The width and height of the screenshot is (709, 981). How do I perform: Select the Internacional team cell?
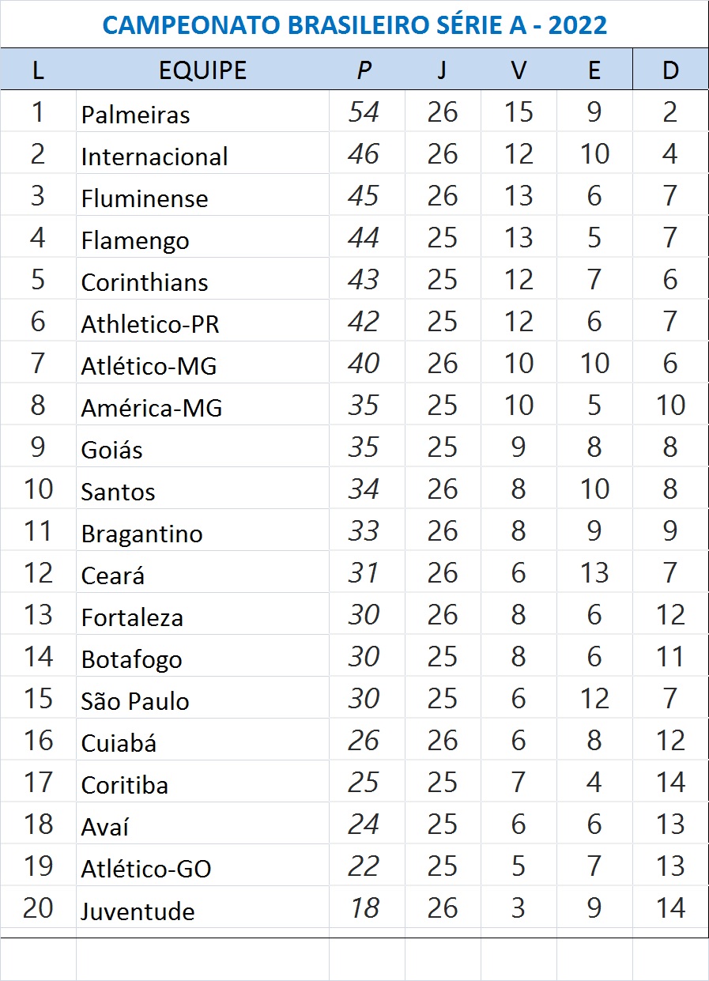click(202, 153)
